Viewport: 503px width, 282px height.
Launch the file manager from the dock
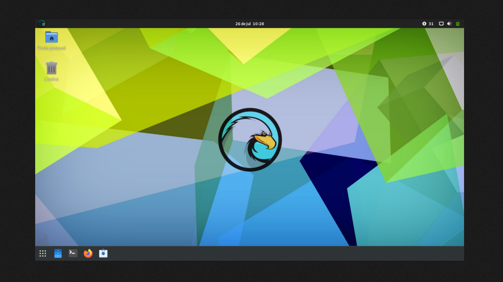(x=58, y=254)
